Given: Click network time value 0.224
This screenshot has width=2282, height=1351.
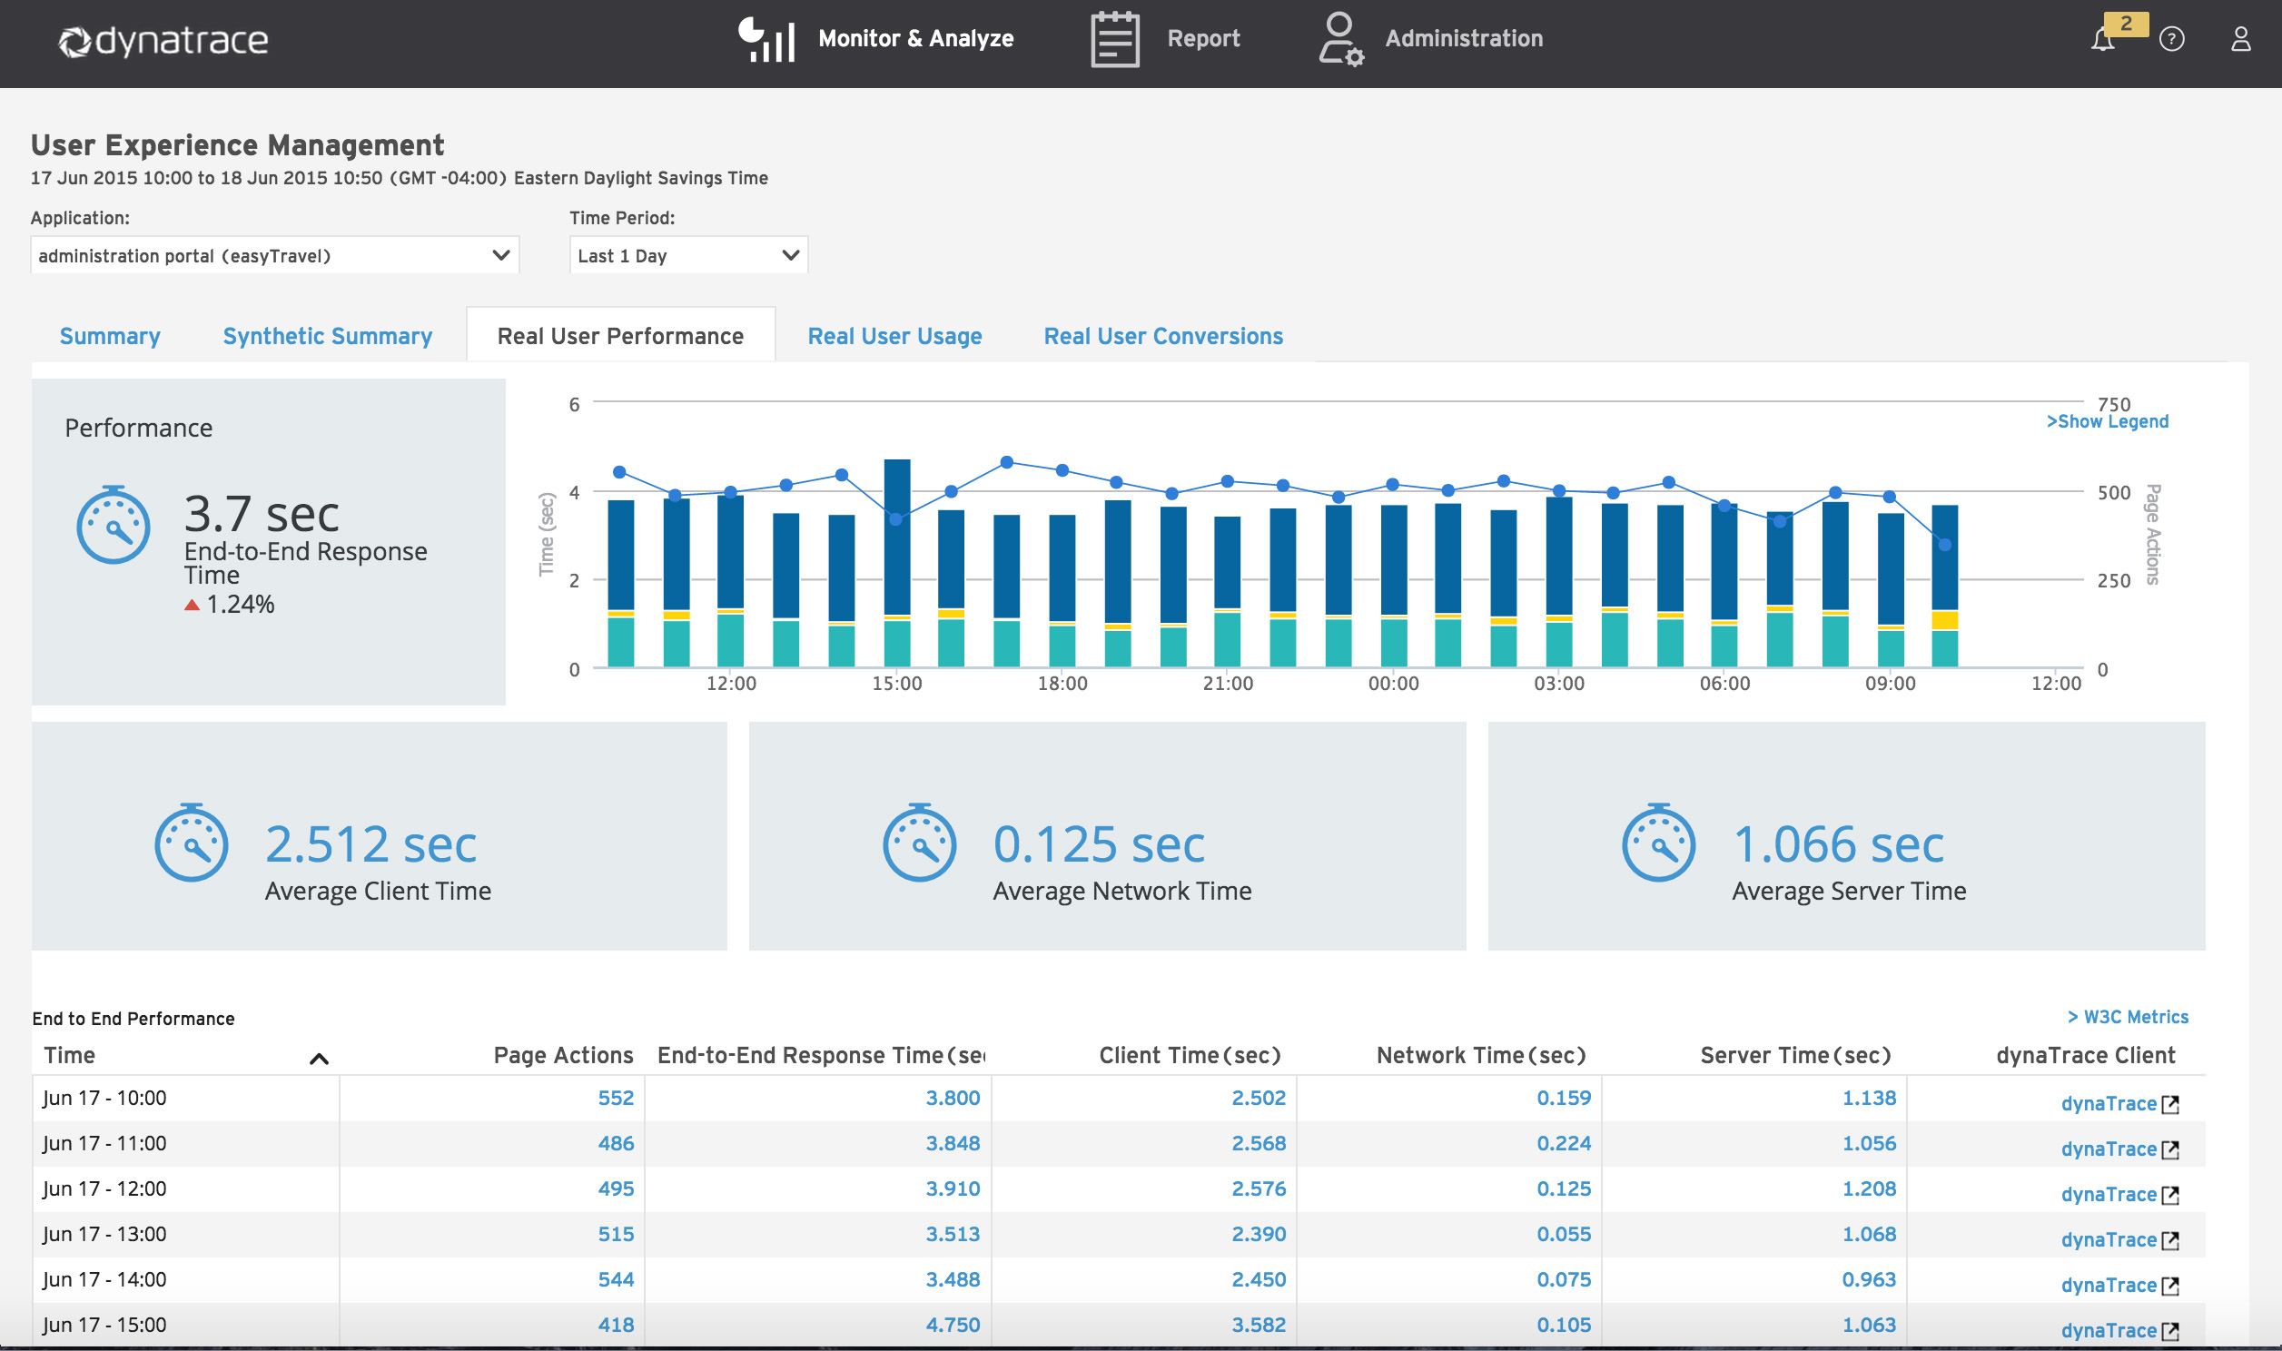Looking at the screenshot, I should pyautogui.click(x=1564, y=1143).
